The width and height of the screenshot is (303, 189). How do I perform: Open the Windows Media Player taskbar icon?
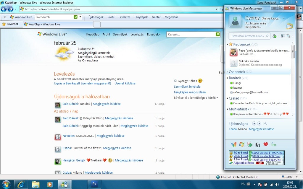(50, 184)
